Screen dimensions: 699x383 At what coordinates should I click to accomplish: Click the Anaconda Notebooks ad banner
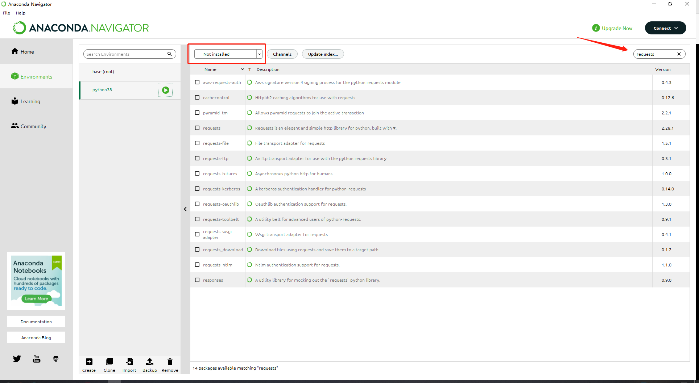(x=36, y=281)
